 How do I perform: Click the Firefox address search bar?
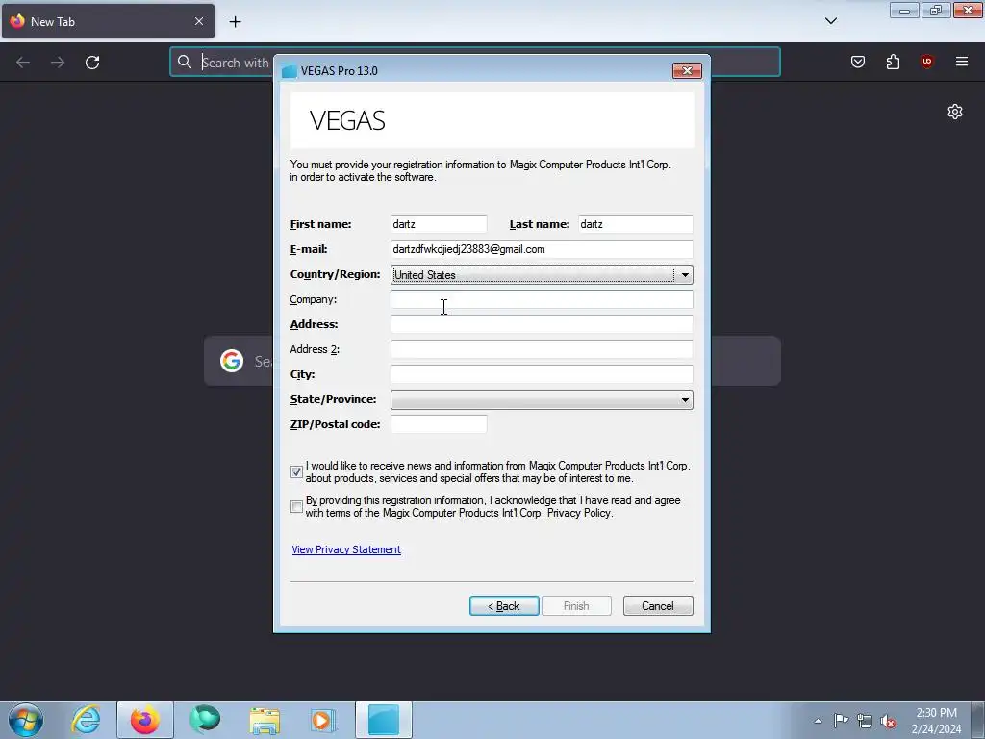point(474,62)
